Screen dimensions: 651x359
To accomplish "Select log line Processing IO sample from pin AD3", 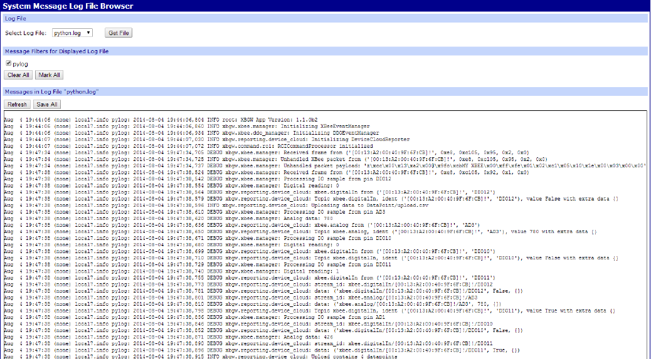I will pyautogui.click(x=194, y=212).
